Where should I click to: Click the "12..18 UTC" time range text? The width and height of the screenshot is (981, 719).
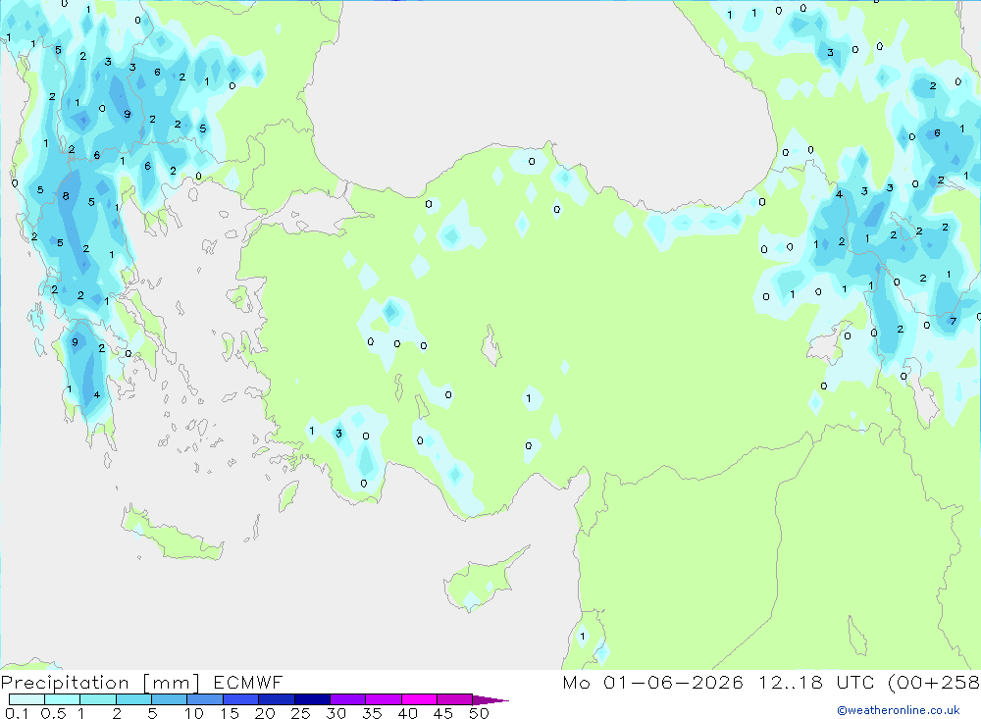[x=816, y=682]
